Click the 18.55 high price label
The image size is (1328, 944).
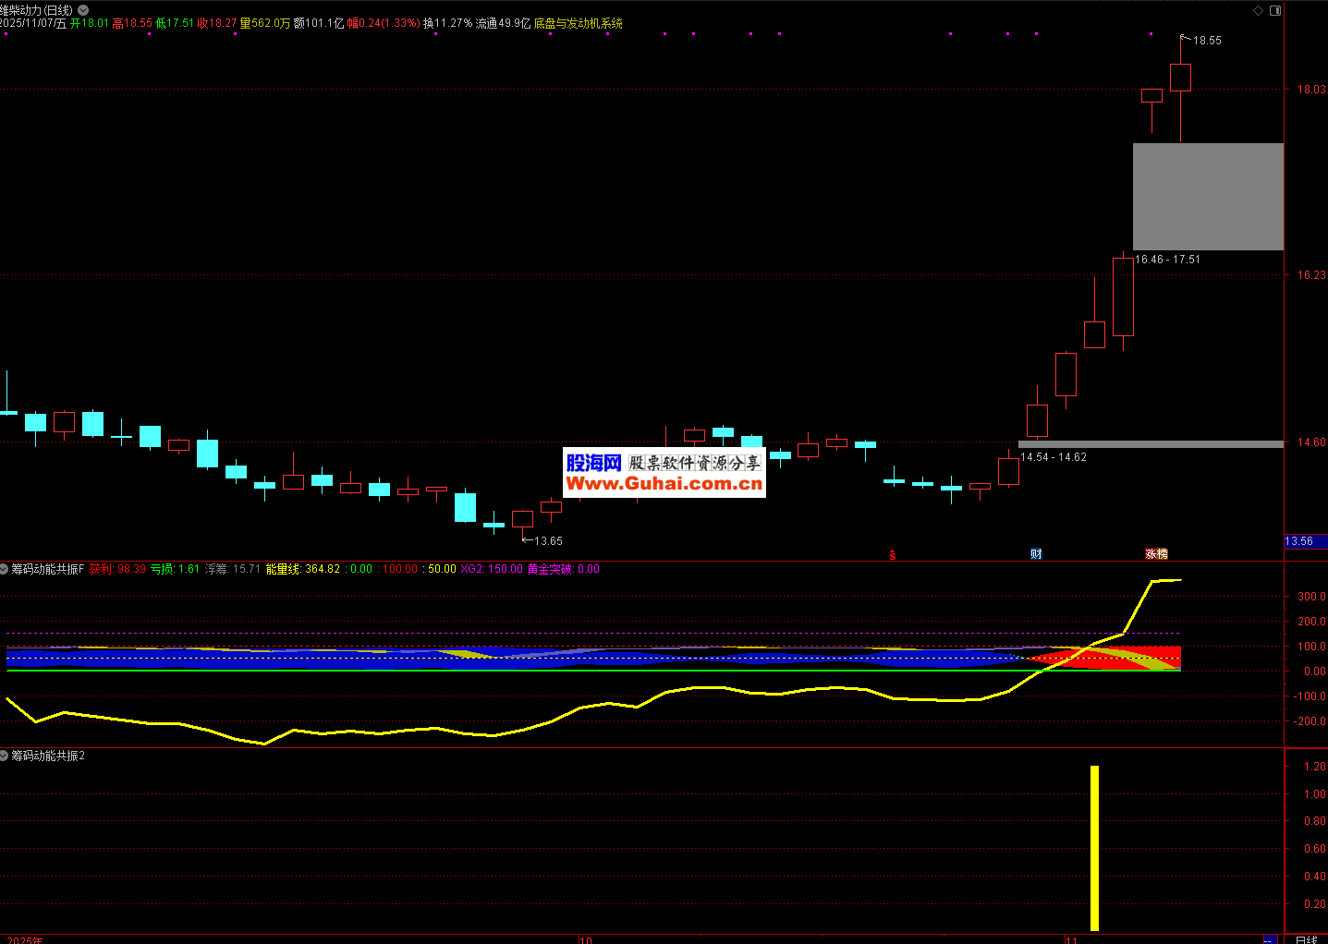1207,41
